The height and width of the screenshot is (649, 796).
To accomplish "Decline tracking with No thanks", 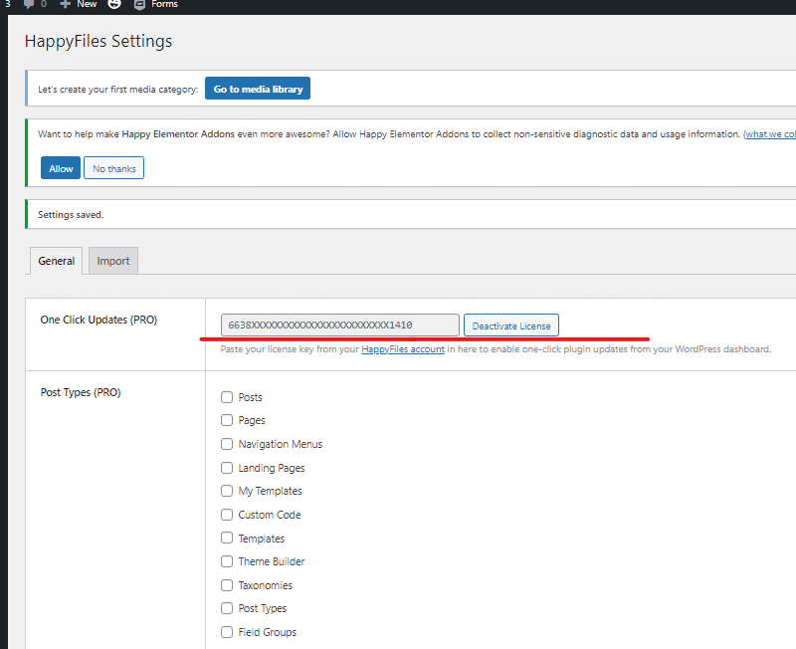I will [113, 168].
